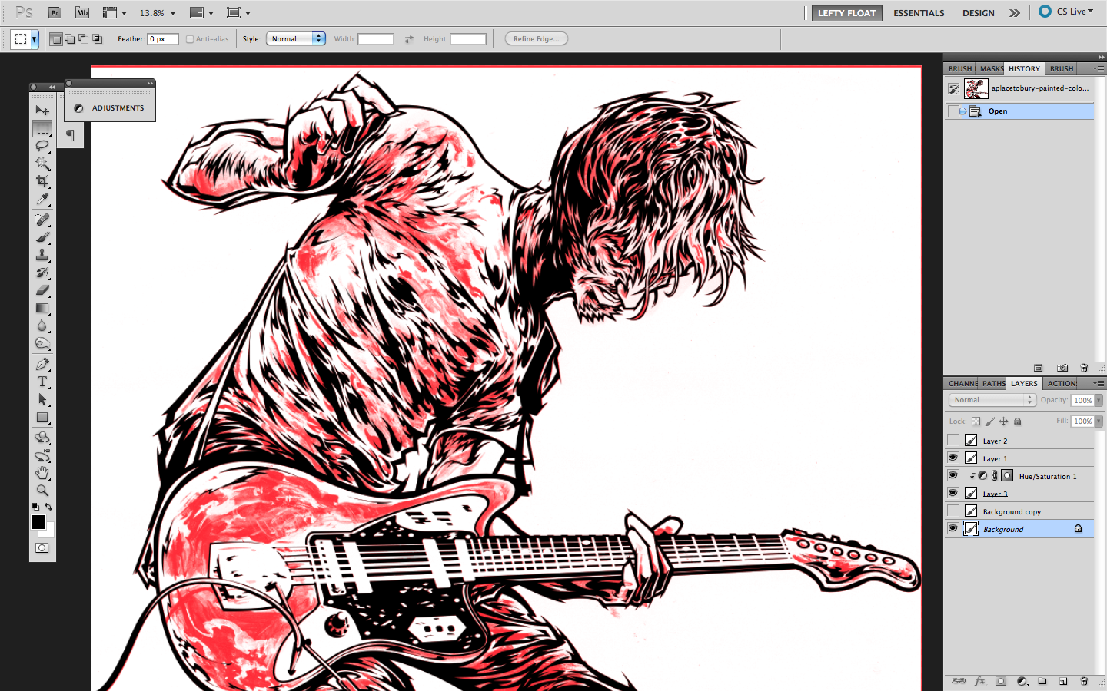Select the Move tool
Image resolution: width=1107 pixels, height=691 pixels.
point(42,111)
